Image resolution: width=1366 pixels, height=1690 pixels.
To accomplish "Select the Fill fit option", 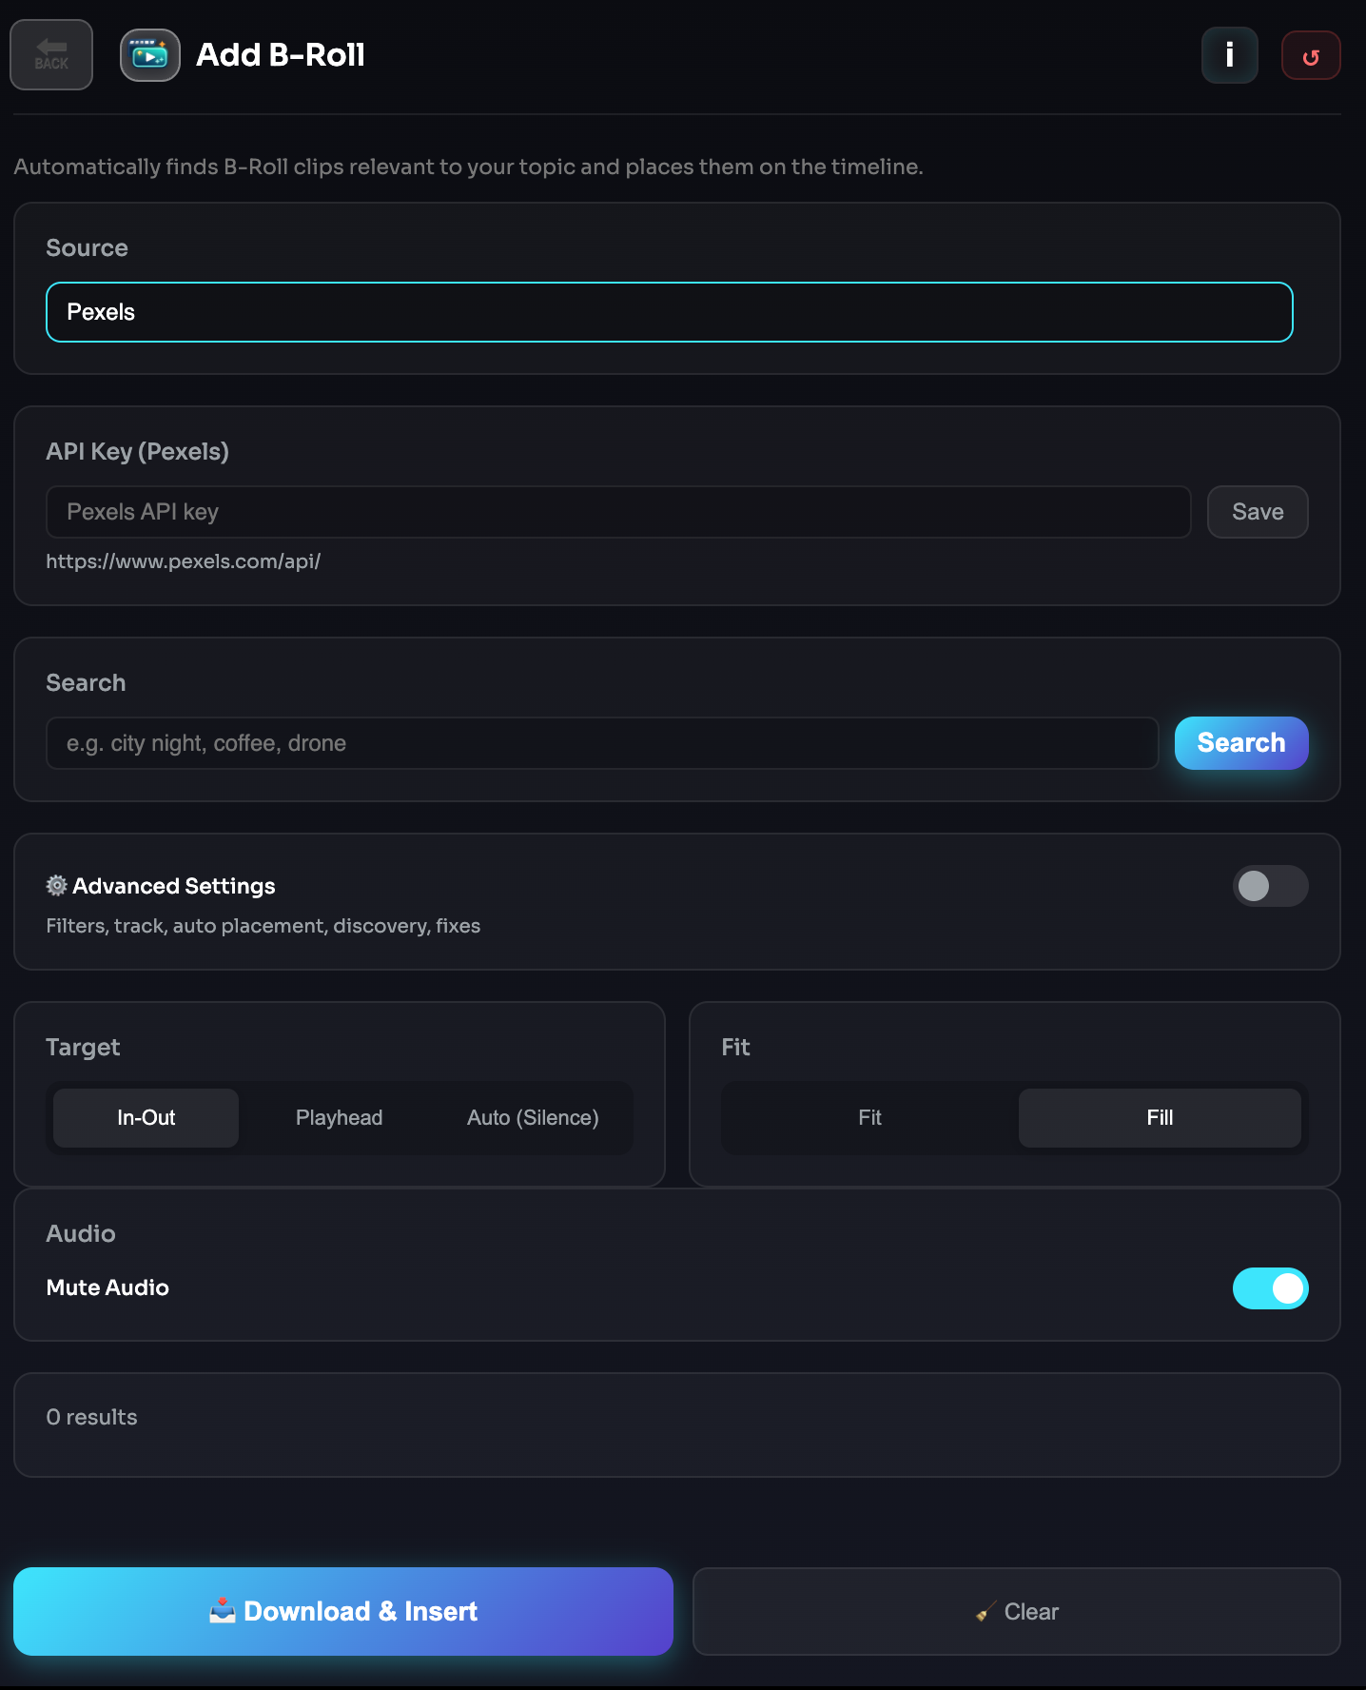I will point(1160,1118).
